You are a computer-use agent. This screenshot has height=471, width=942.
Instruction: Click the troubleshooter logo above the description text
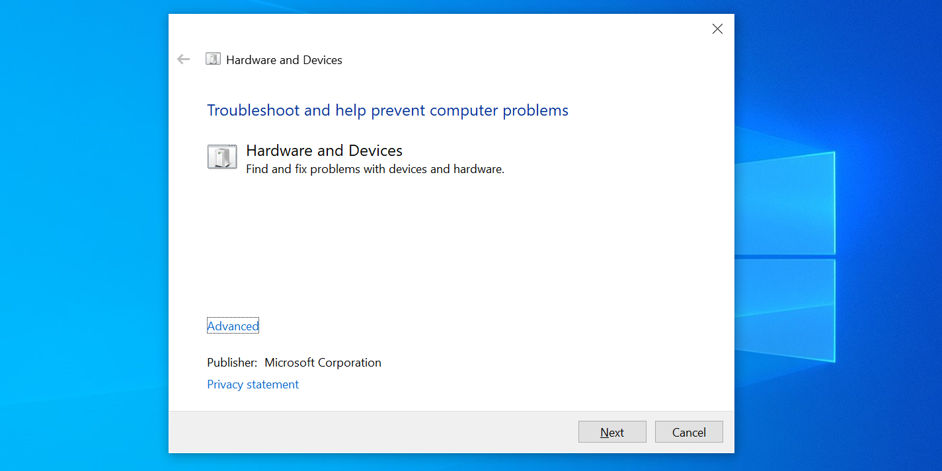coord(222,157)
